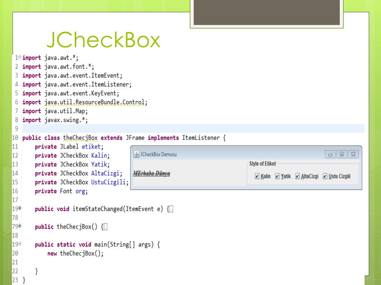381x285 pixels.
Task: Click the 'UstuCizgili' field declaration name
Action: [x=108, y=182]
